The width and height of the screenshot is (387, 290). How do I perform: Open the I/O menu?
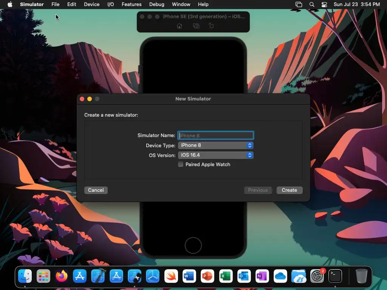point(111,5)
